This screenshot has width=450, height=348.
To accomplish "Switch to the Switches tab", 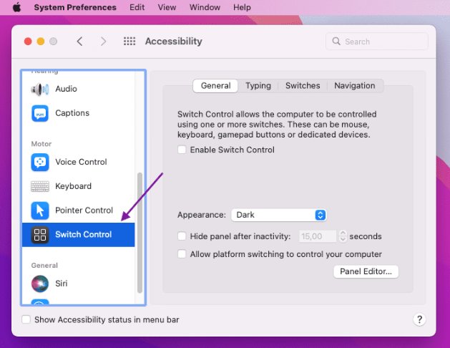I will click(303, 85).
